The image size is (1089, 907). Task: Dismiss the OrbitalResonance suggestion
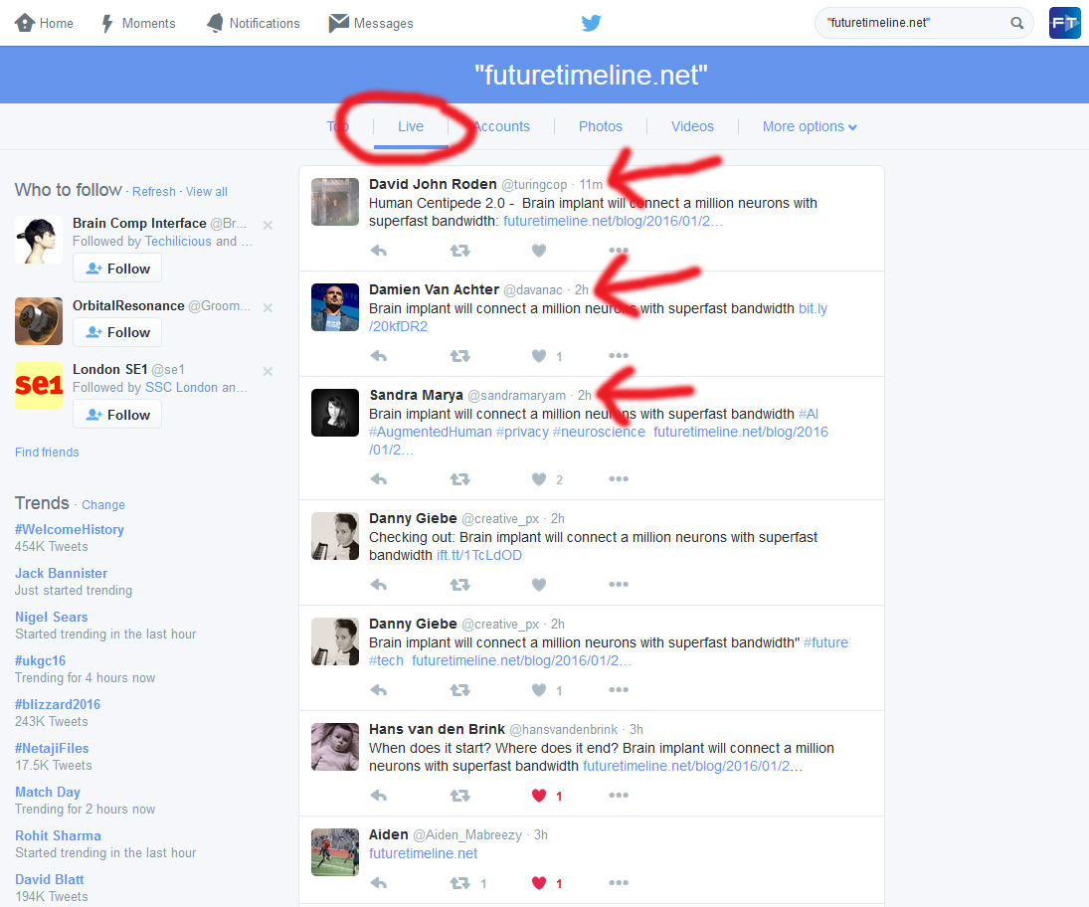tap(268, 307)
